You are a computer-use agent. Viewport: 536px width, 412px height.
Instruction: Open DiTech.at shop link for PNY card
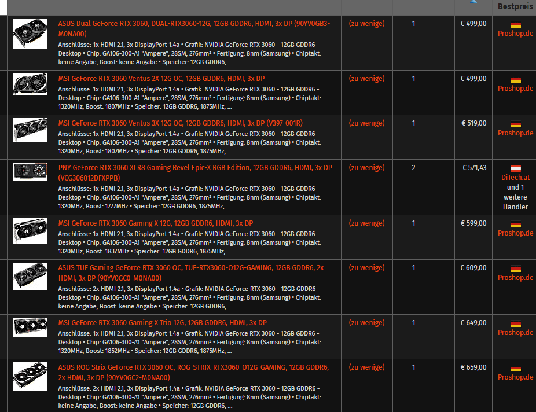(515, 178)
